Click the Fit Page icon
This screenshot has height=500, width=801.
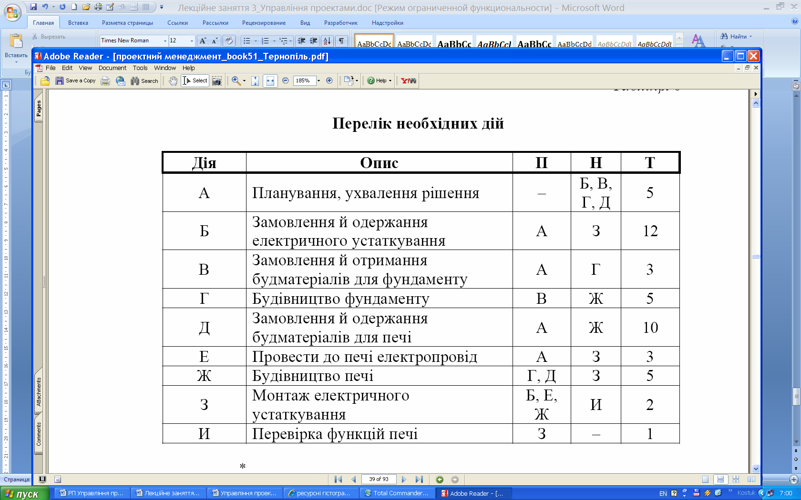click(255, 81)
